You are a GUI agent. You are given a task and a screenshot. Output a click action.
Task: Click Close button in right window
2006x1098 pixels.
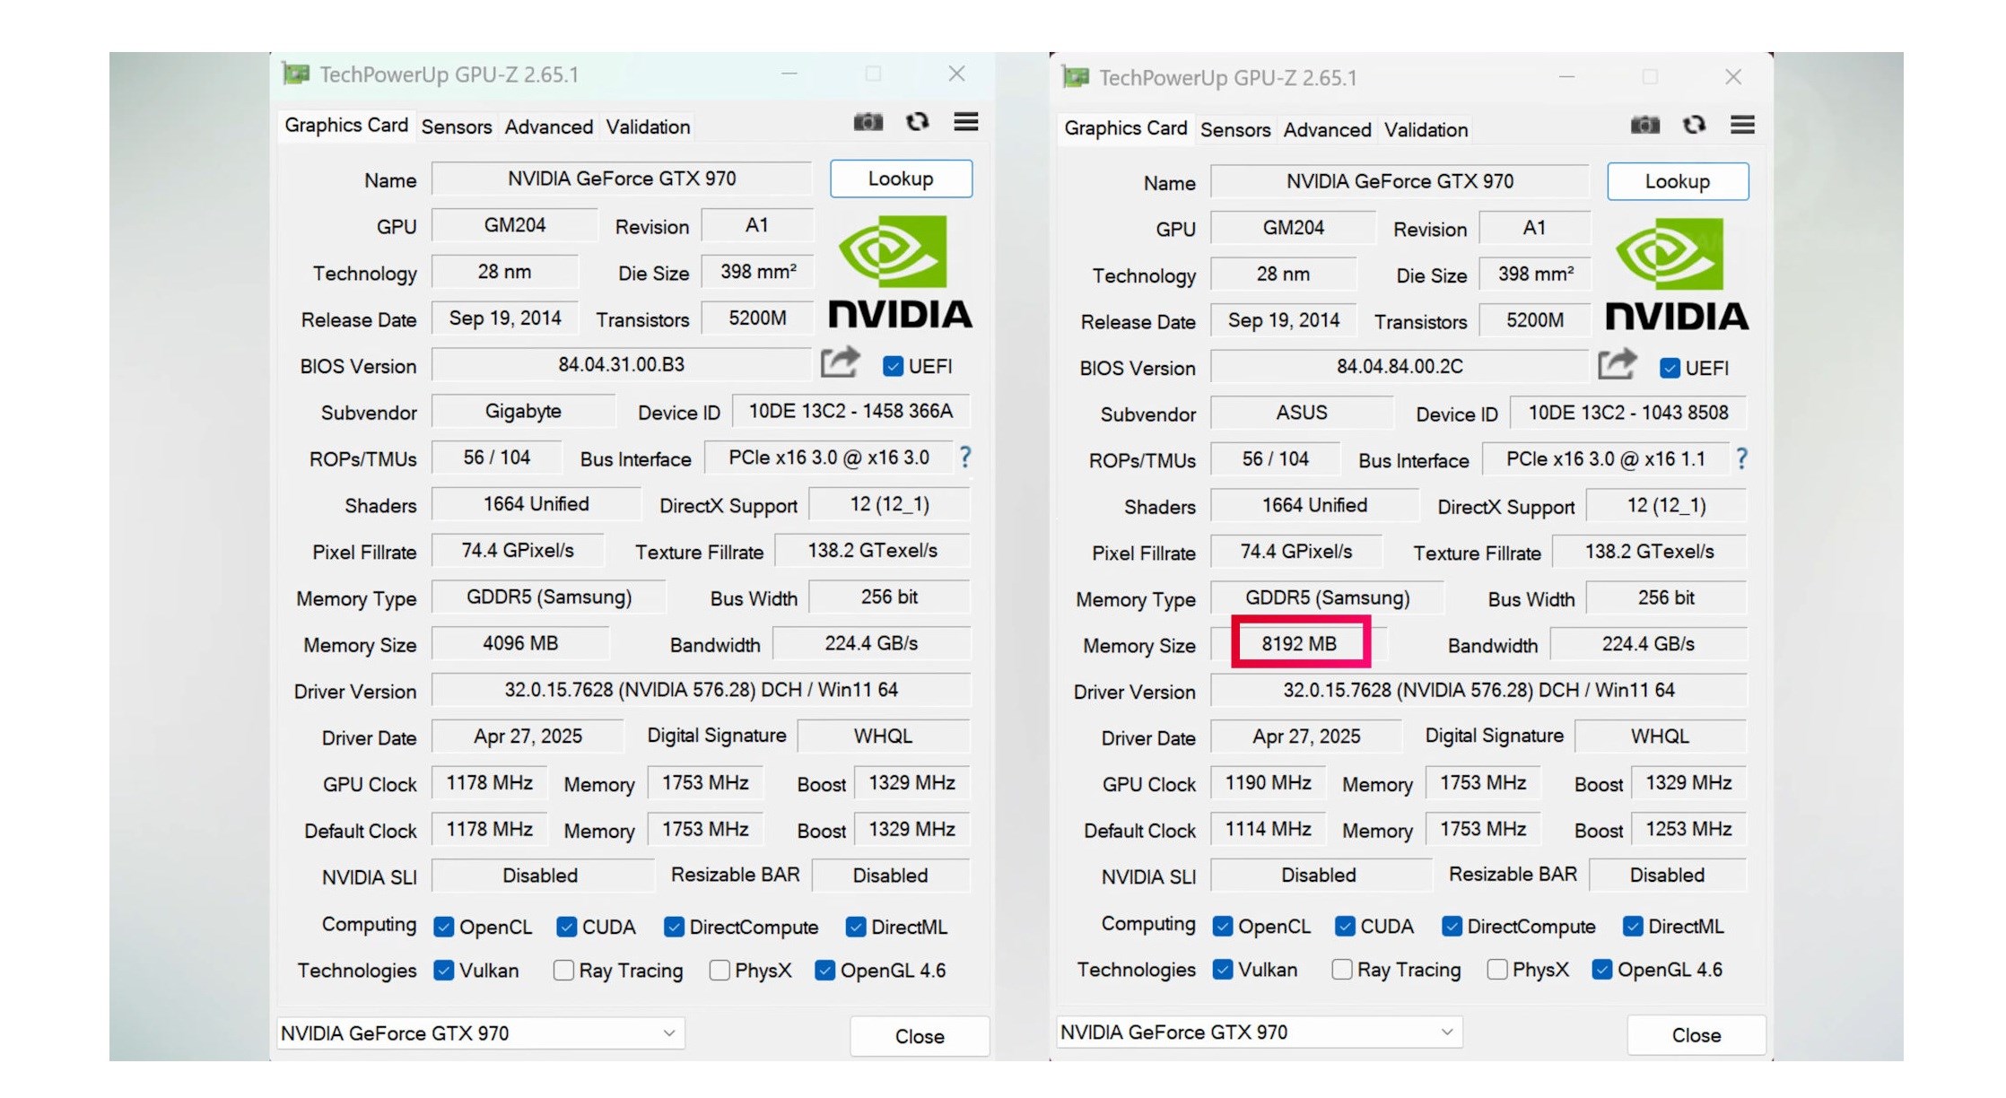tap(1696, 1035)
